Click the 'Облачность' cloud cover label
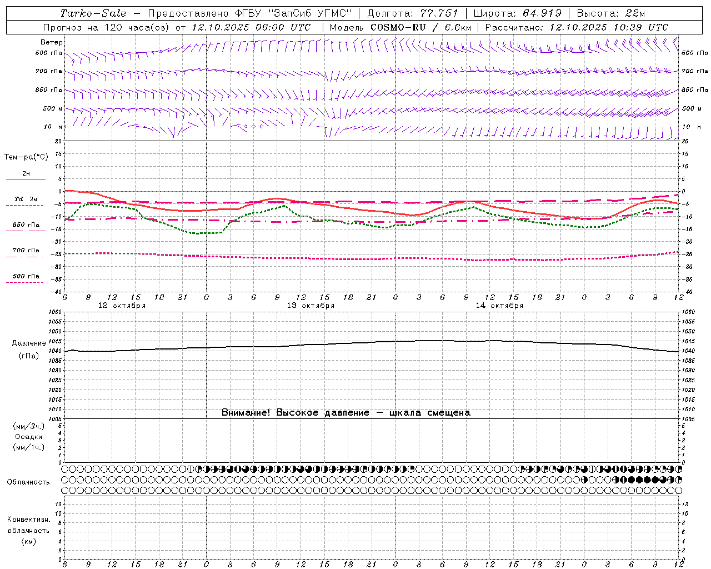The width and height of the screenshot is (711, 569). click(x=28, y=482)
